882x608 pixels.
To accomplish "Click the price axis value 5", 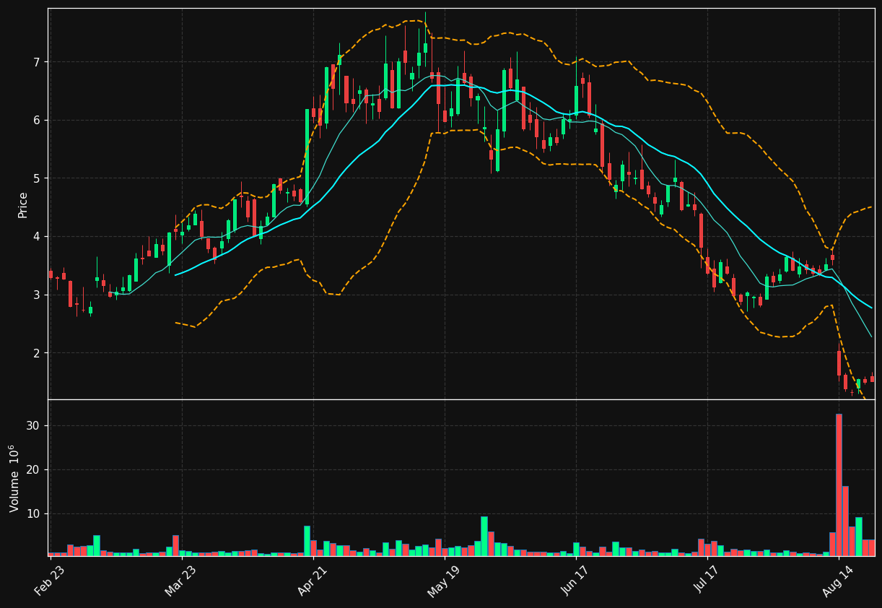I will coord(36,178).
